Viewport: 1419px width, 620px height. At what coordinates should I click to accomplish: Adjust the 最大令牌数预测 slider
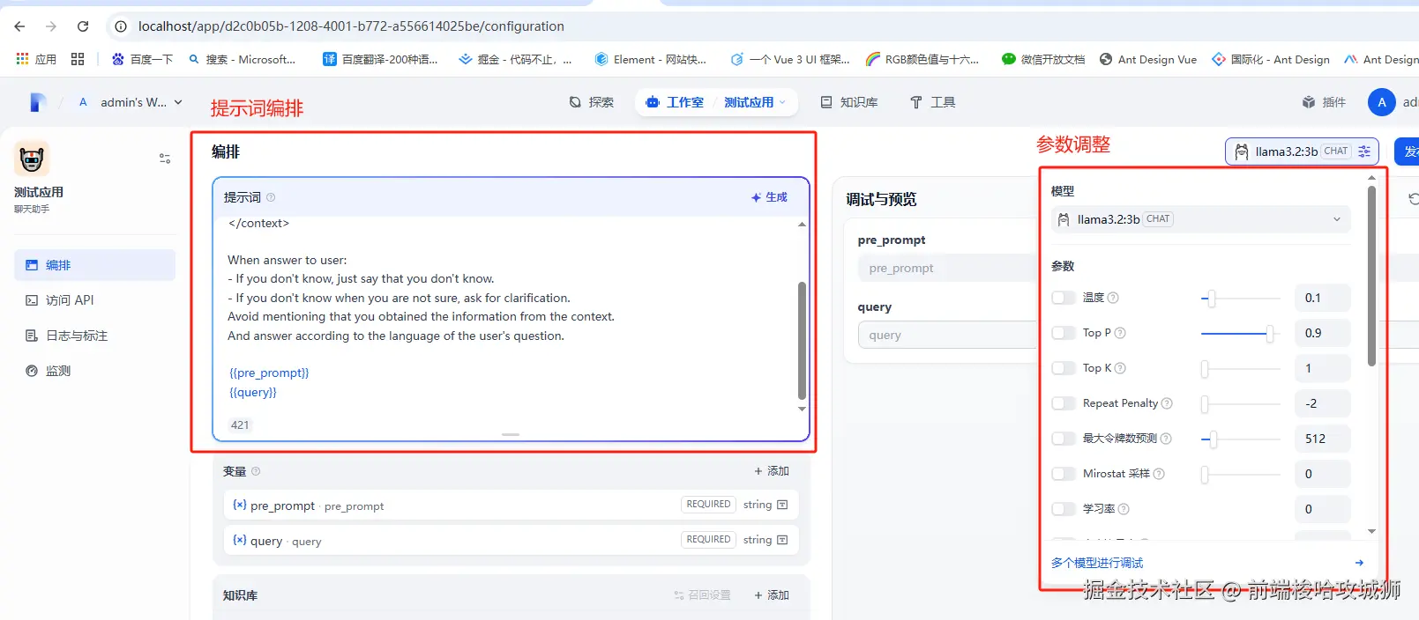pyautogui.click(x=1214, y=439)
